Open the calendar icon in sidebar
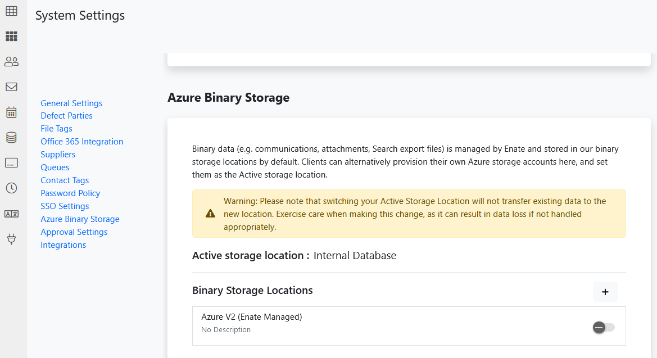657x358 pixels. pyautogui.click(x=11, y=112)
